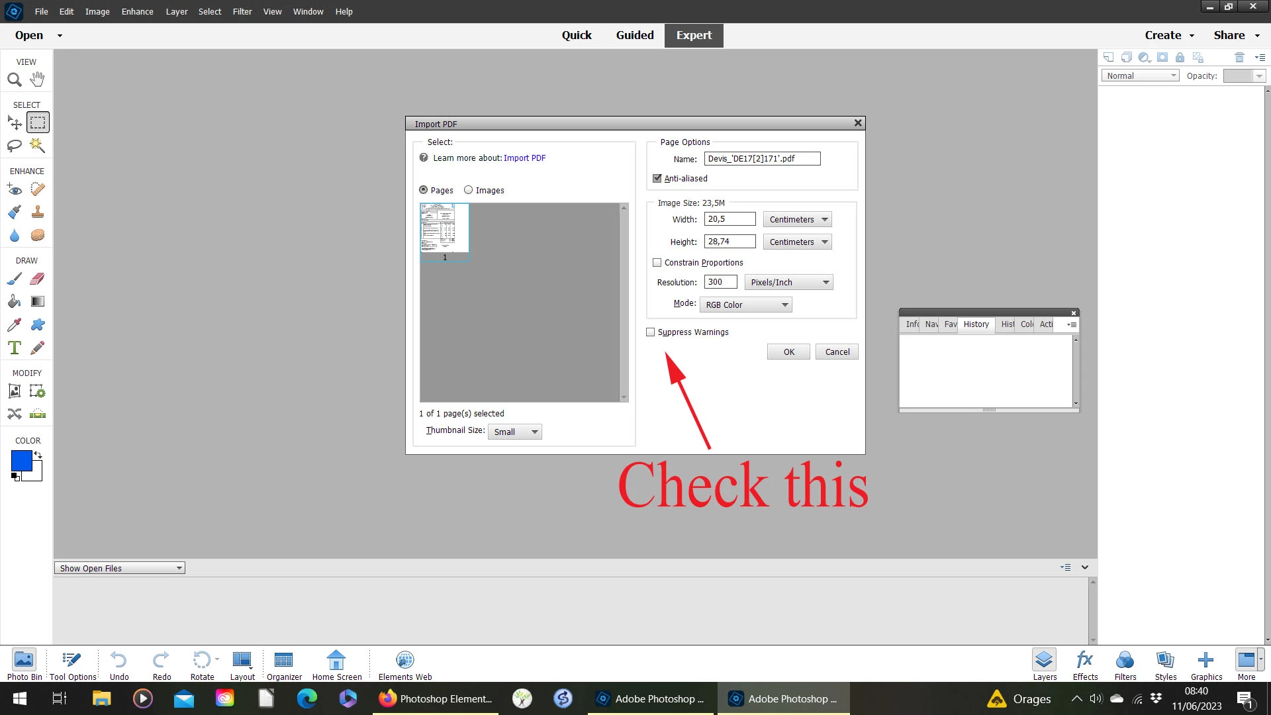Select the Clone Stamp tool
The width and height of the screenshot is (1271, 715).
pyautogui.click(x=38, y=213)
